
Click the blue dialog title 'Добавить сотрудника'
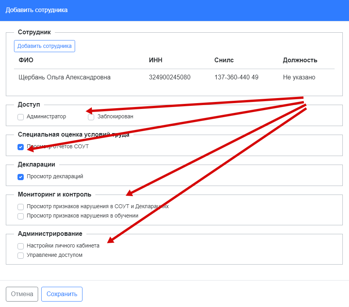pos(37,10)
